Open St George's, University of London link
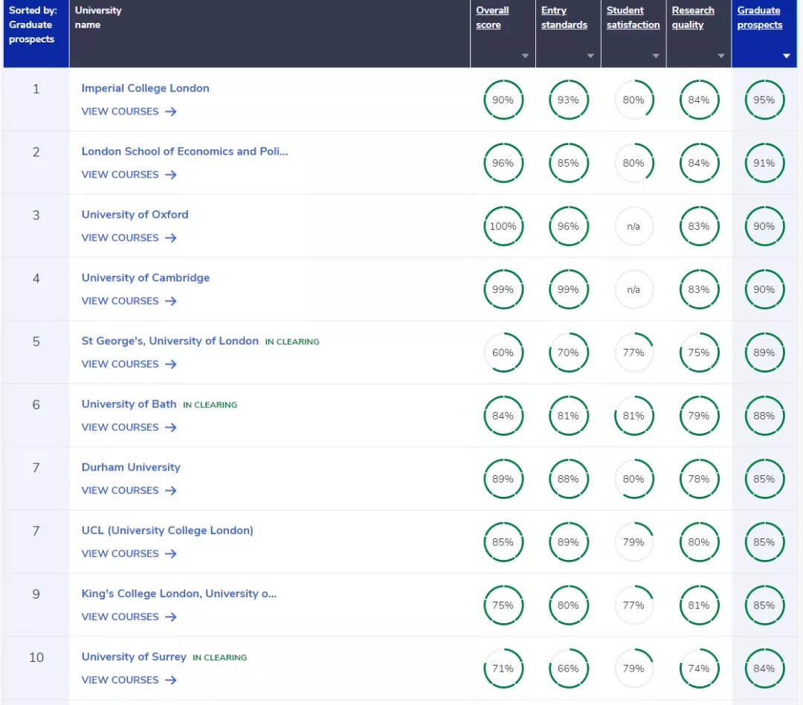Viewport: 803px width, 705px height. pos(170,341)
